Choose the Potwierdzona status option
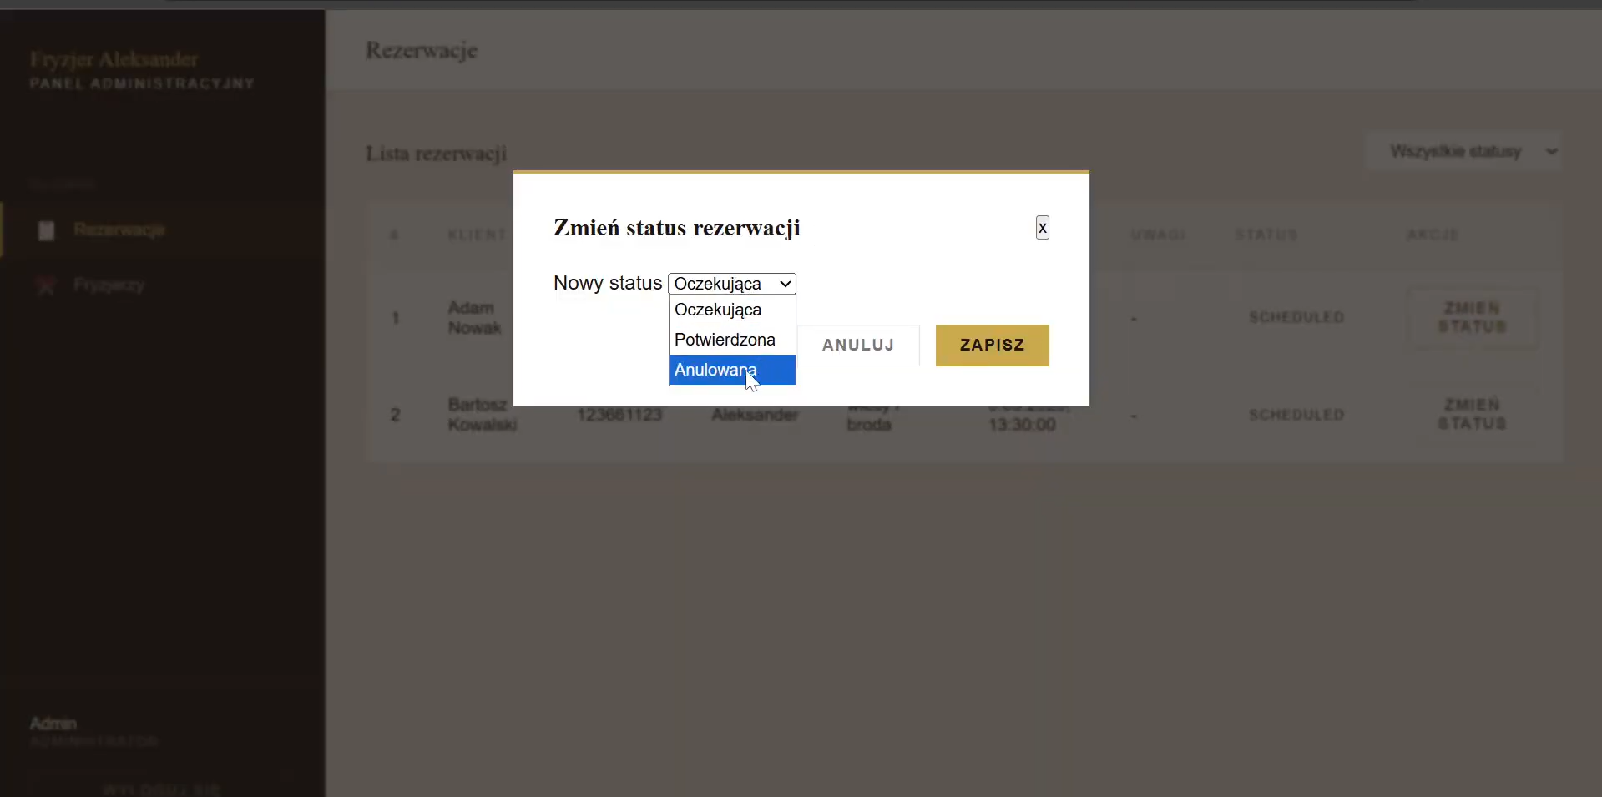 tap(732, 340)
